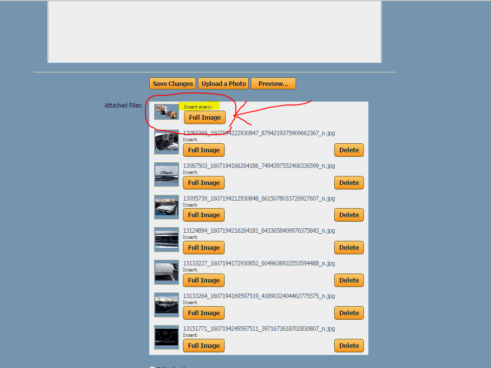Select the 13133264 photo thumbnail
The height and width of the screenshot is (368, 491).
coord(166,305)
